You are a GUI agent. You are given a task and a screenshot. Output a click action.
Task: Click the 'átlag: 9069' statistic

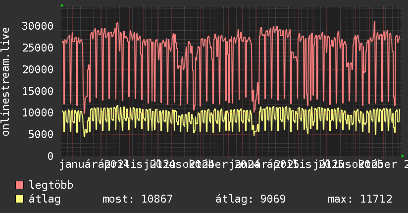coord(251,199)
